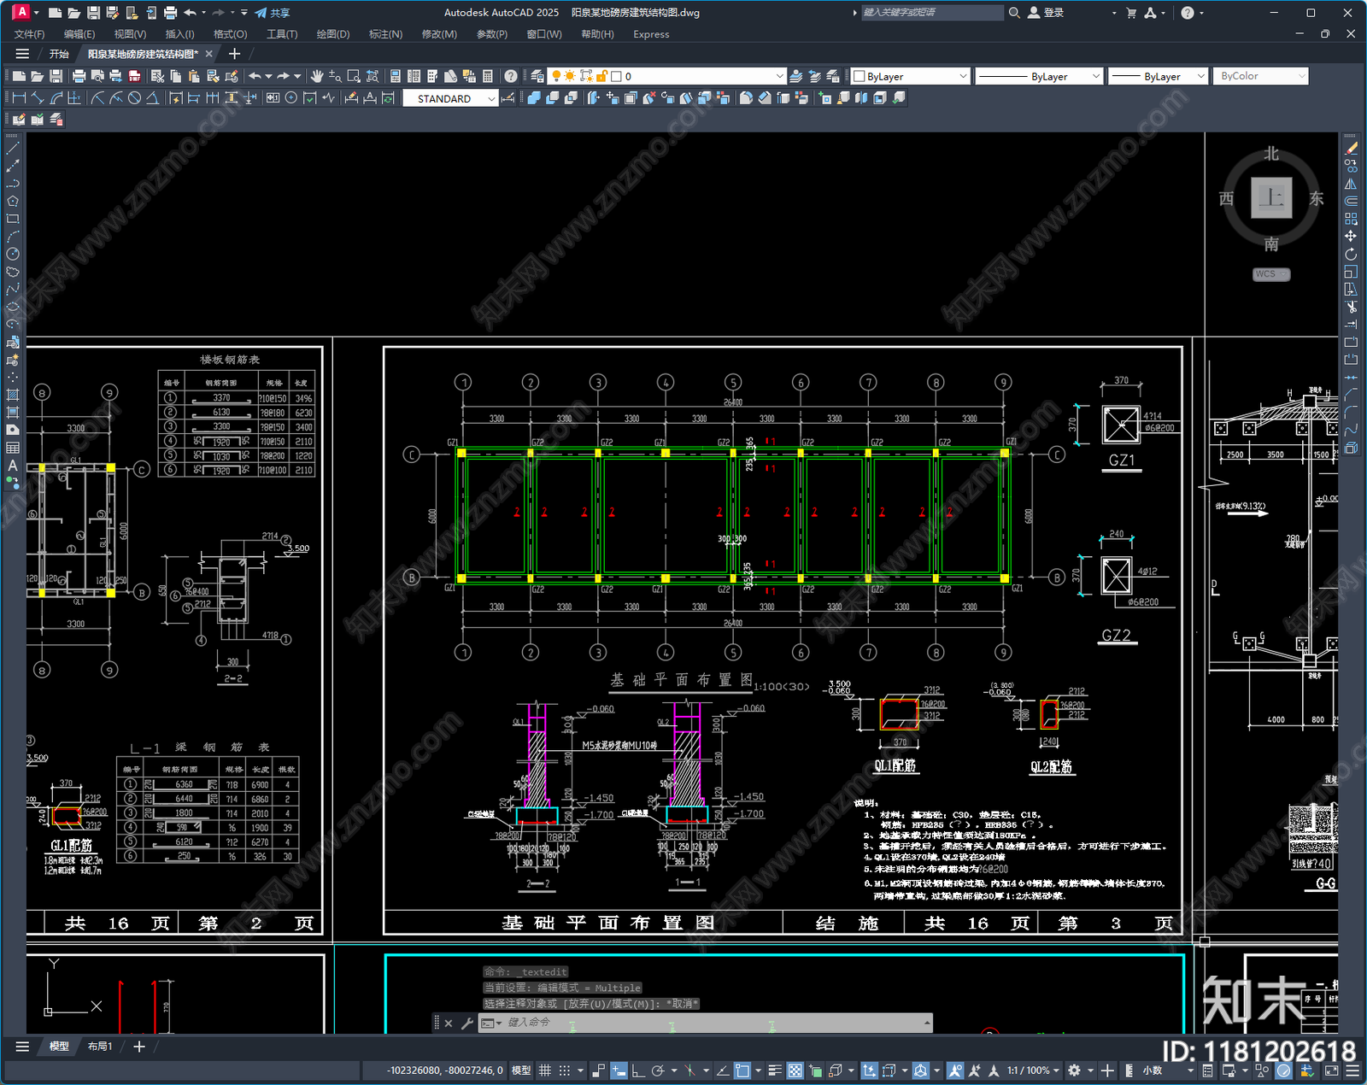Click the Plot (print) toolbar icon
The image size is (1367, 1085).
[79, 76]
